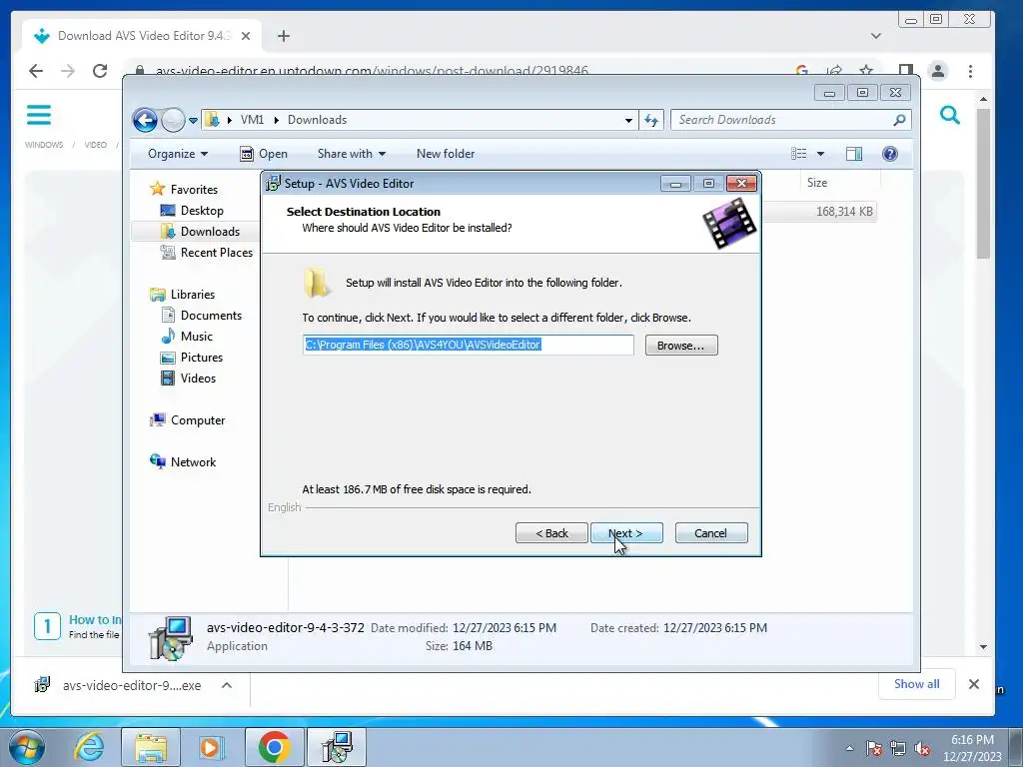Launch Internet Explorer from the taskbar
The width and height of the screenshot is (1023, 767).
pyautogui.click(x=89, y=747)
